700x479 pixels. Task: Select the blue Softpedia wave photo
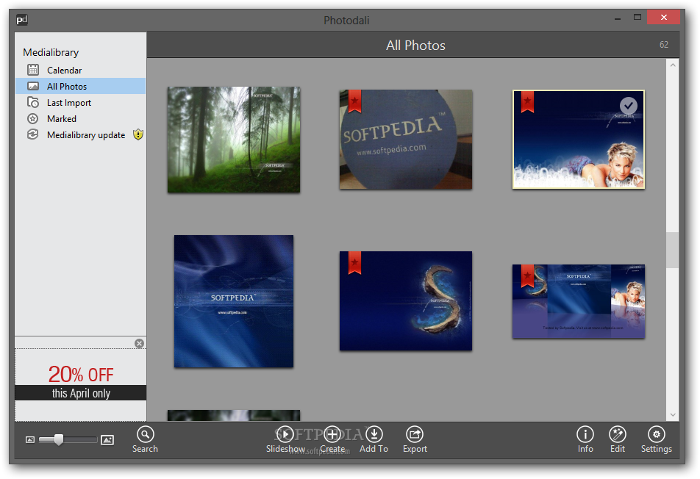pos(234,301)
